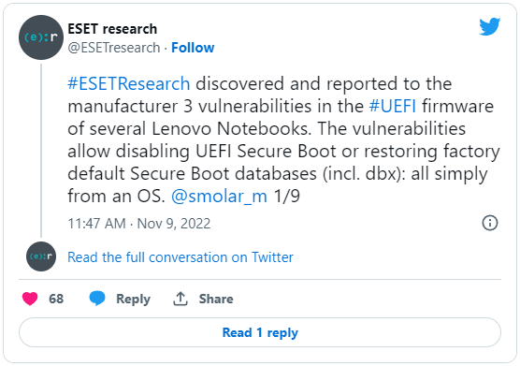Image resolution: width=520 pixels, height=366 pixels.
Task: Open the Twitter bird logo link
Action: tap(489, 26)
